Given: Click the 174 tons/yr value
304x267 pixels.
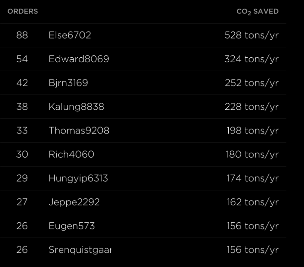Looking at the screenshot, I should 252,178.
